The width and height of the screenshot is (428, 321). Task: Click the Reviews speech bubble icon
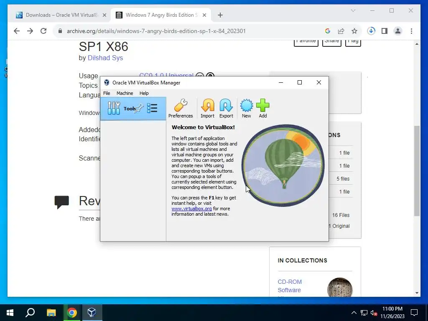(62, 202)
